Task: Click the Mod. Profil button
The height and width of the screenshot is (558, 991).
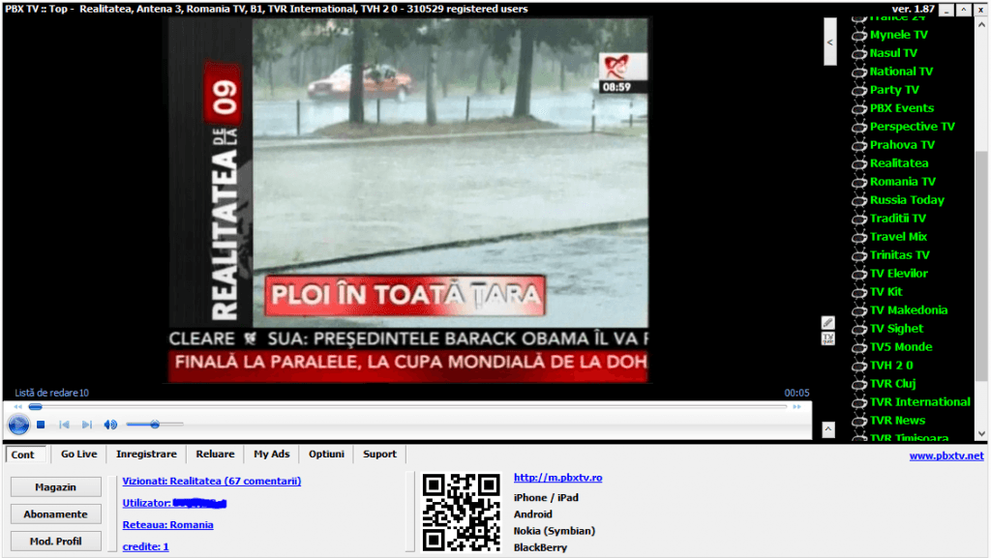Action: (x=55, y=542)
